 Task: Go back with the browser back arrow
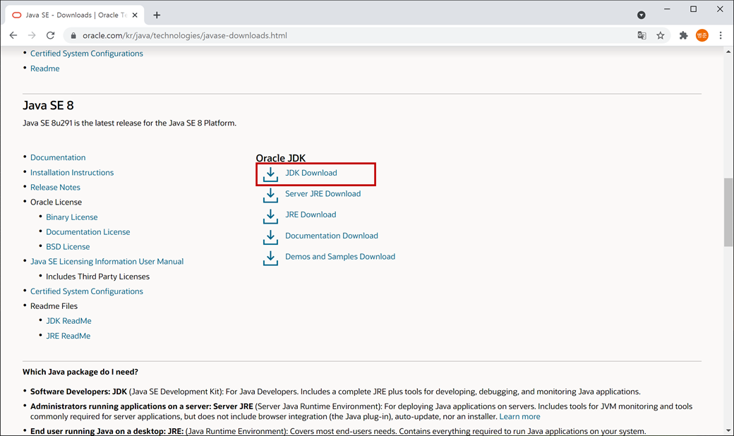pyautogui.click(x=13, y=35)
